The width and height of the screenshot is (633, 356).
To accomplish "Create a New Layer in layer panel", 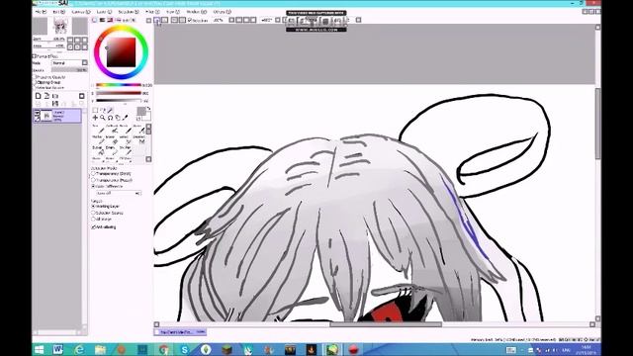I will [x=38, y=96].
